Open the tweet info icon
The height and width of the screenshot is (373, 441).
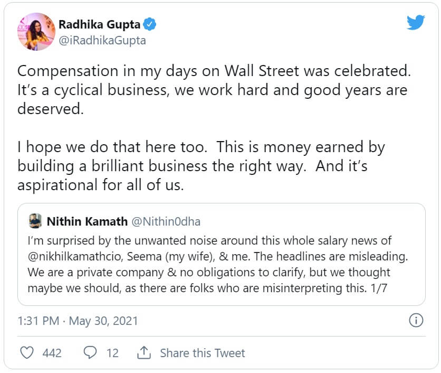[x=416, y=320]
